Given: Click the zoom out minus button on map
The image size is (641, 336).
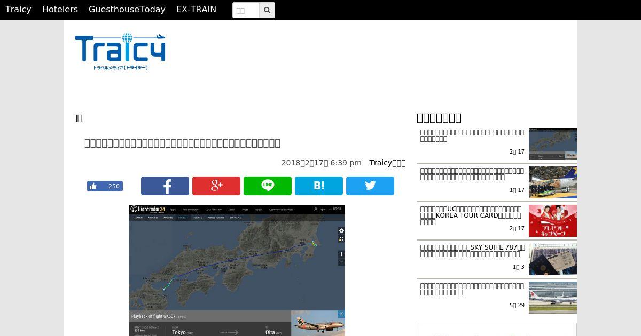Looking at the screenshot, I should pos(341,262).
